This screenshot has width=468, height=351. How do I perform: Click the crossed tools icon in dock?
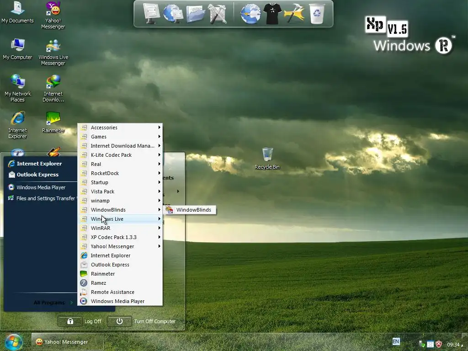point(217,14)
